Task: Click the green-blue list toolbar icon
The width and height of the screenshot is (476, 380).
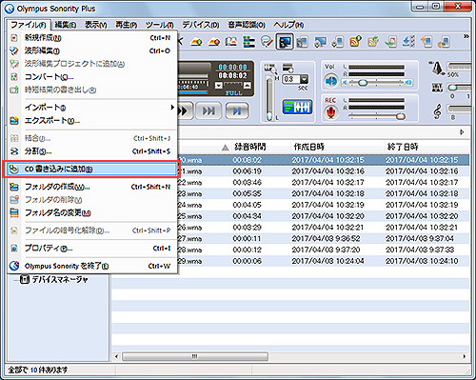Action: pyautogui.click(x=249, y=42)
